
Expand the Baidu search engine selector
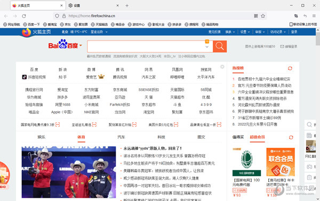[81, 45]
